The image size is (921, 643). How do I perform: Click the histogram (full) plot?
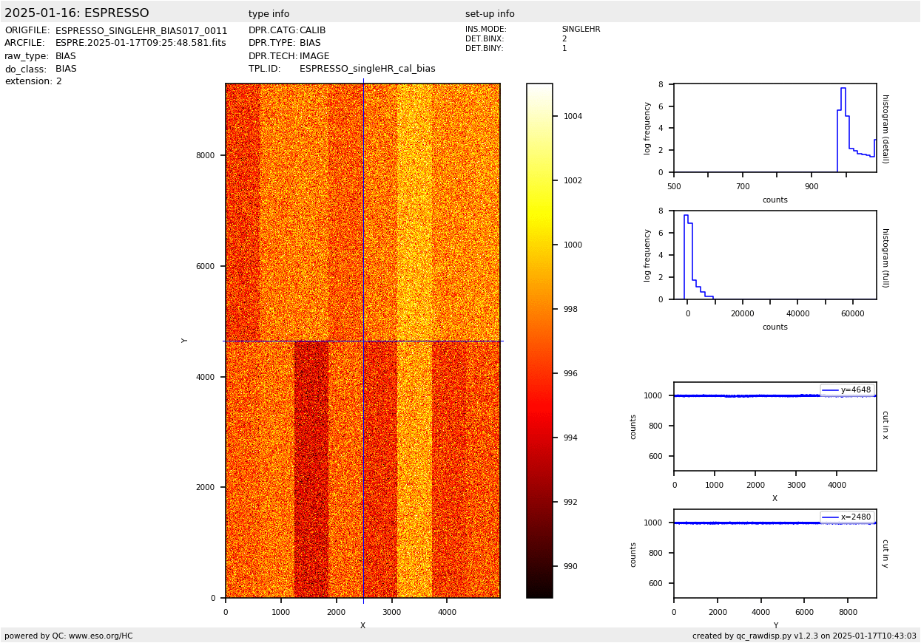coord(775,255)
